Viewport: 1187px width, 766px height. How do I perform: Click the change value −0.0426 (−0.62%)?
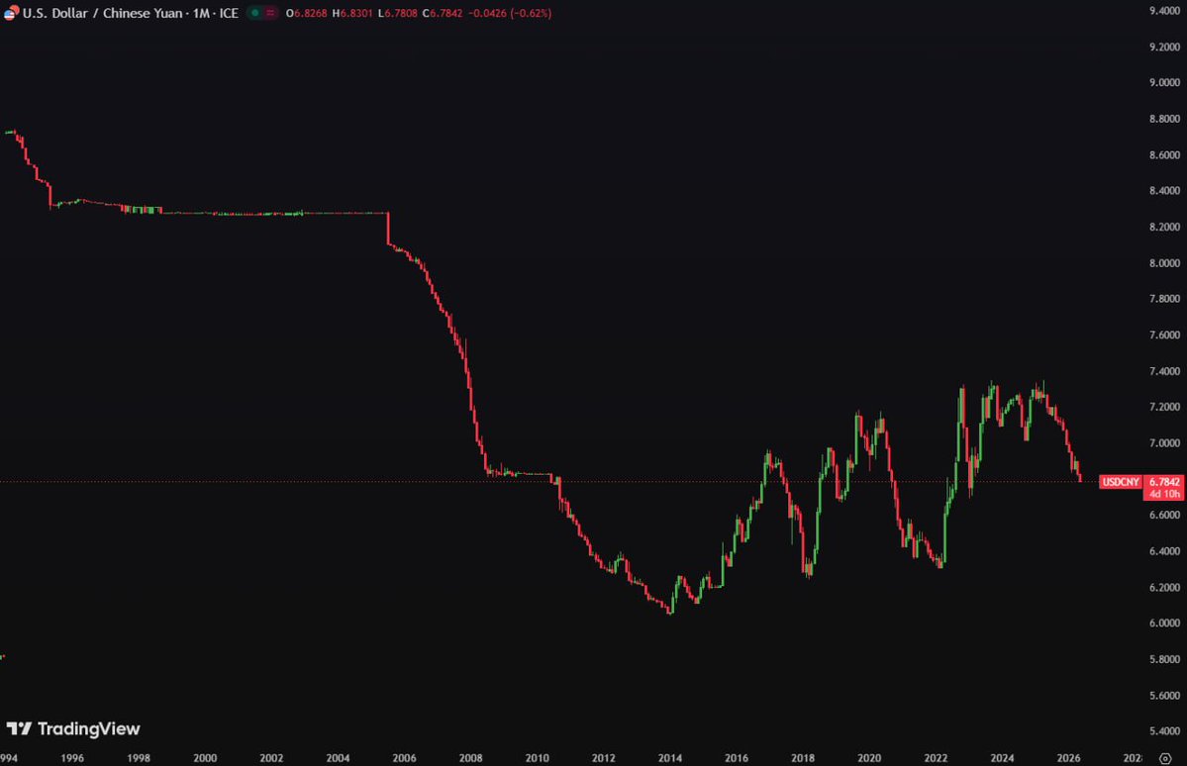510,13
